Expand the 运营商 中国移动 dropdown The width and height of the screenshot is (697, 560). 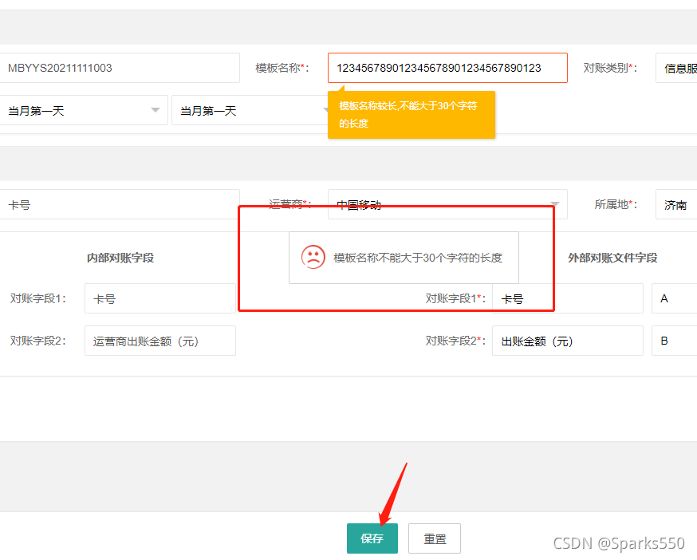click(447, 204)
